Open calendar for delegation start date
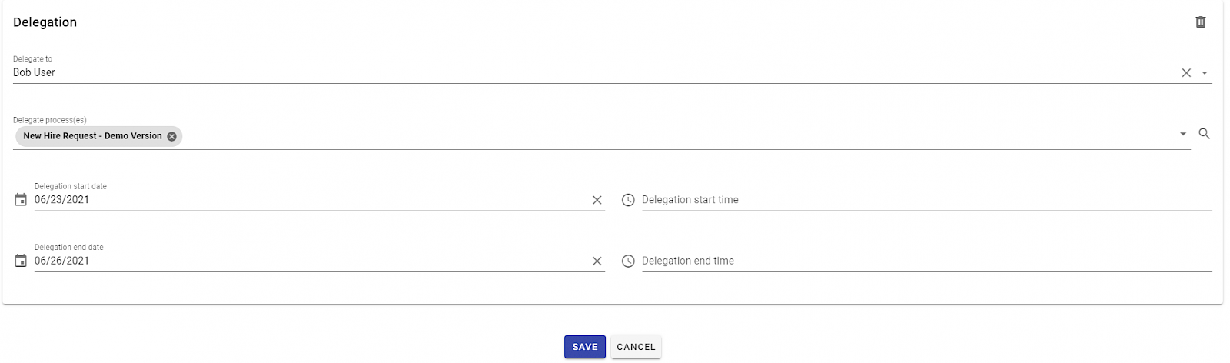This screenshot has width=1230, height=363. (21, 200)
